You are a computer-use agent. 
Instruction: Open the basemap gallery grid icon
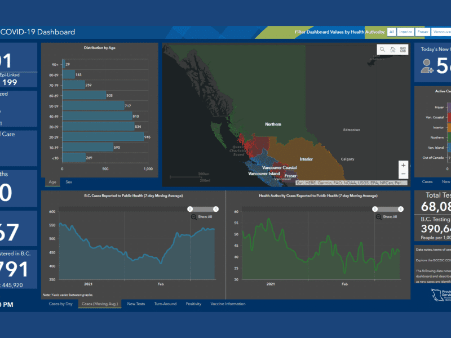(x=403, y=50)
